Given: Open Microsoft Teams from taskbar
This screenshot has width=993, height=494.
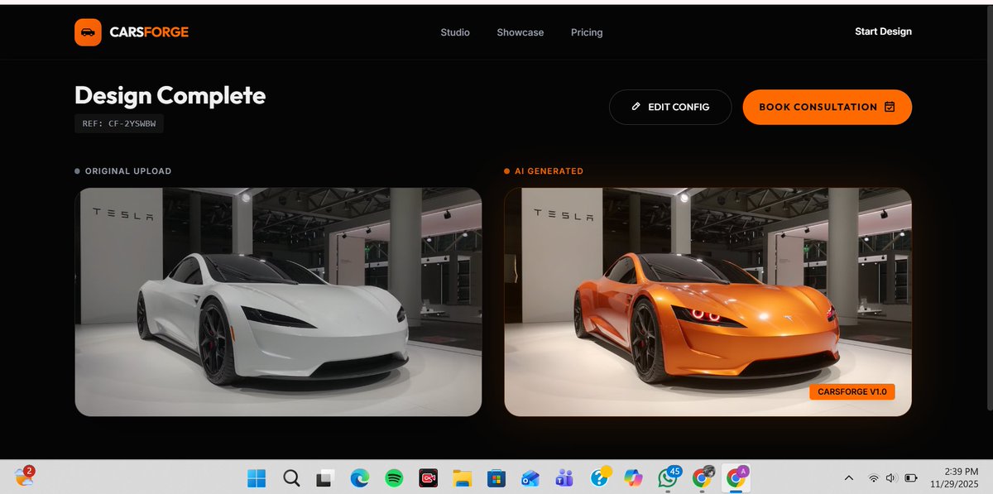Looking at the screenshot, I should pyautogui.click(x=565, y=477).
